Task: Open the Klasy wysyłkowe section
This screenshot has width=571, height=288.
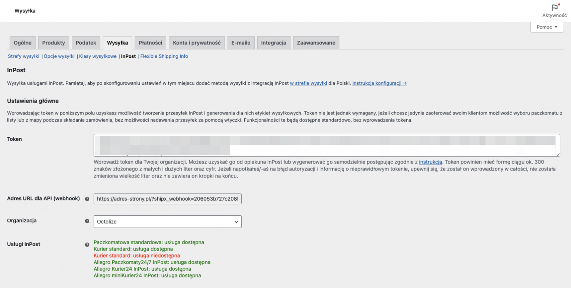Action: click(98, 56)
